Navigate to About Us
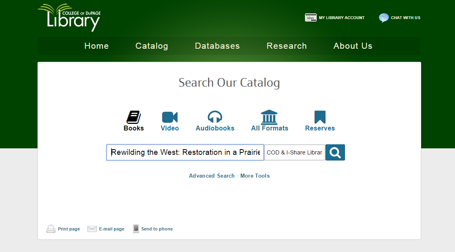 coord(353,46)
